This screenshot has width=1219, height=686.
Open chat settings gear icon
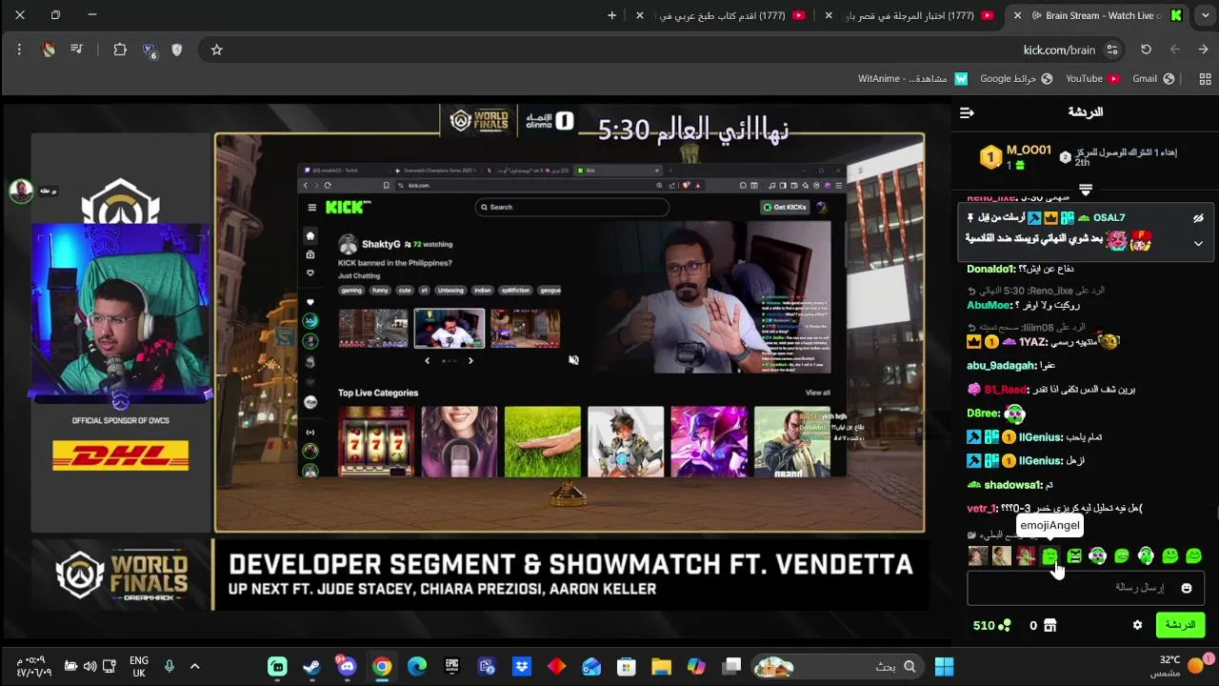[x=1137, y=625]
